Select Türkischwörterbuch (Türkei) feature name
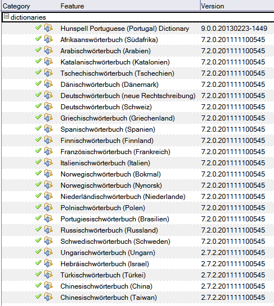274x306 pixels. (103, 275)
